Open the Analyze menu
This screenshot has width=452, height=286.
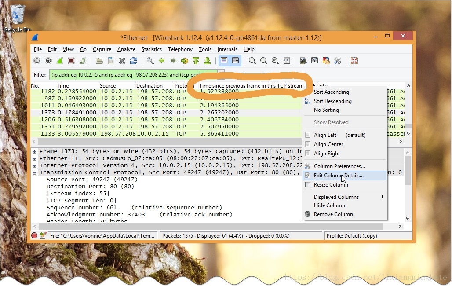126,49
